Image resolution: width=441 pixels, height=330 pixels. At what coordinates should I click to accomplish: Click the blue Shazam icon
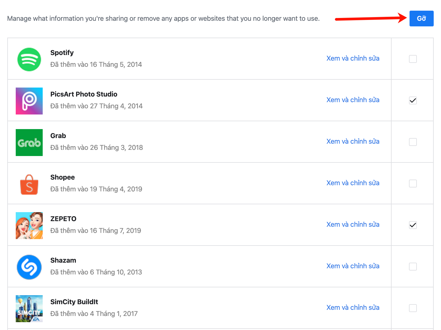point(29,267)
